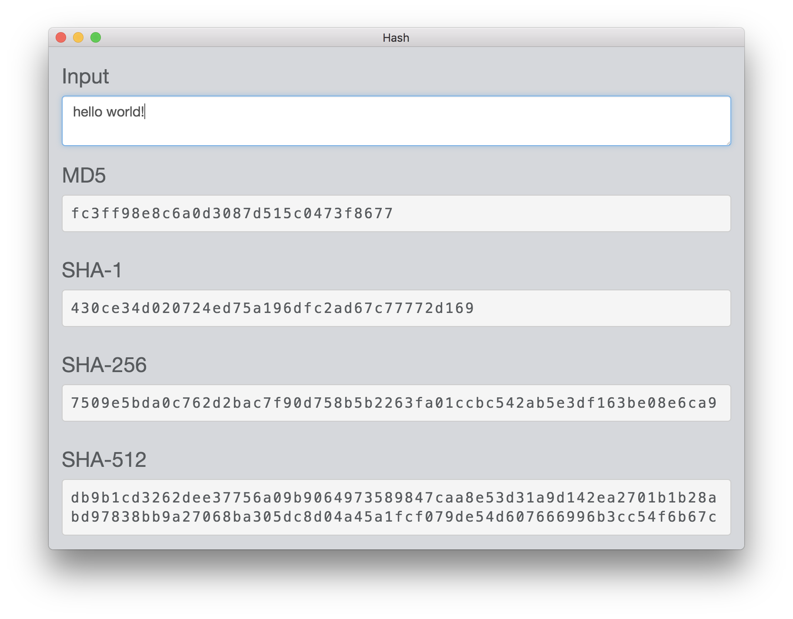Click the Hash window title bar
This screenshot has height=619, width=793.
pyautogui.click(x=396, y=37)
